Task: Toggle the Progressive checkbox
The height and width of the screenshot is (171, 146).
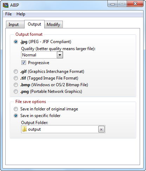Action: (x=24, y=63)
